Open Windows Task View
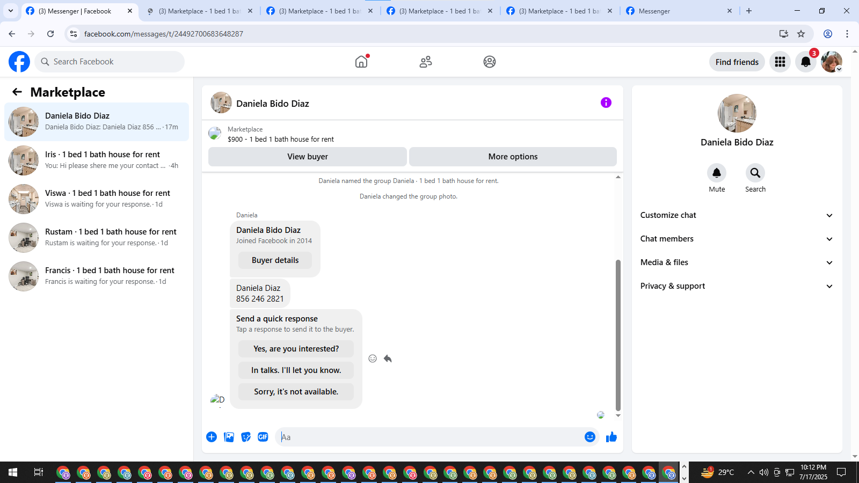The height and width of the screenshot is (483, 859). 38,472
